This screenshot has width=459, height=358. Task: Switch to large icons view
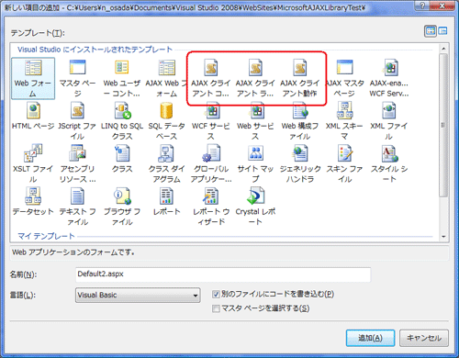point(431,31)
